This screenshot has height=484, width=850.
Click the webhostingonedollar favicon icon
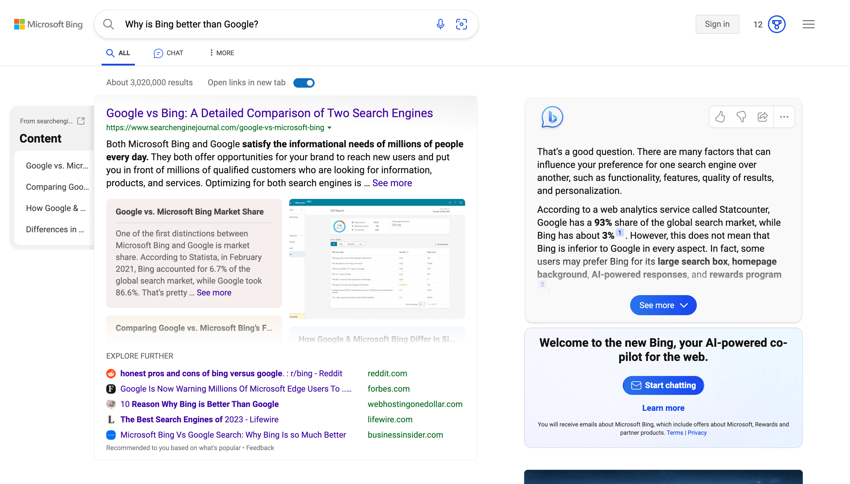[x=111, y=404]
